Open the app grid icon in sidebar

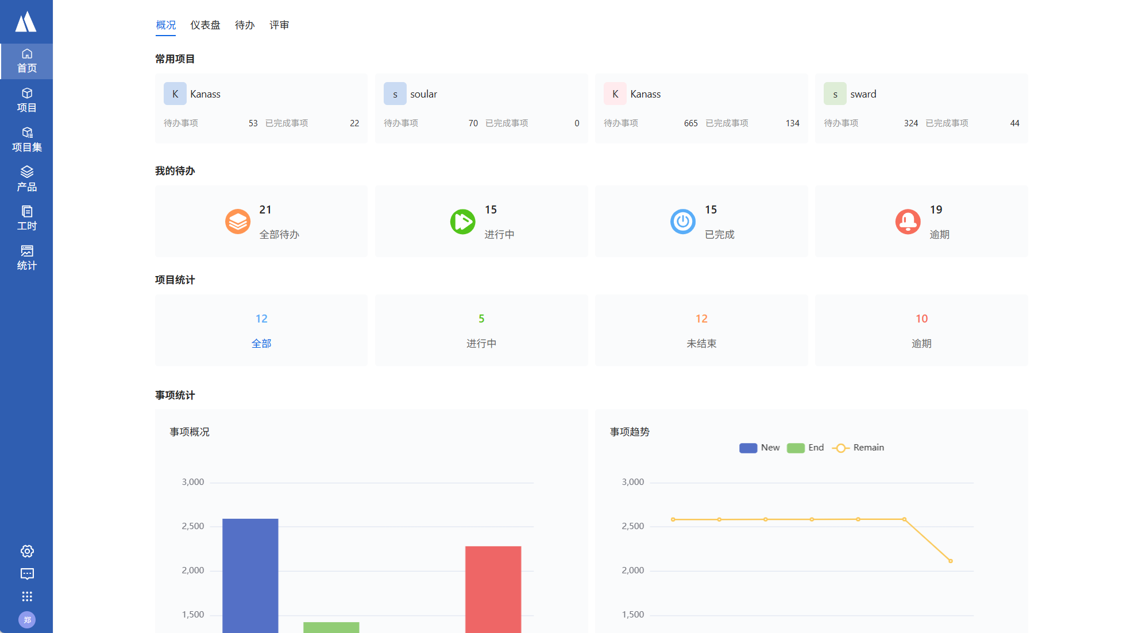[27, 596]
